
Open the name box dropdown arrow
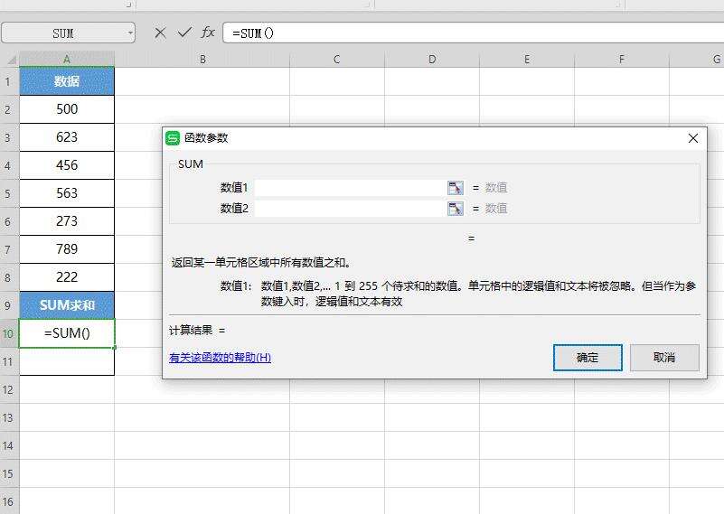130,33
